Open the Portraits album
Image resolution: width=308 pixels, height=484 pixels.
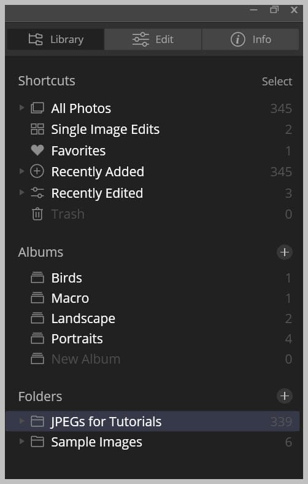pyautogui.click(x=153, y=339)
